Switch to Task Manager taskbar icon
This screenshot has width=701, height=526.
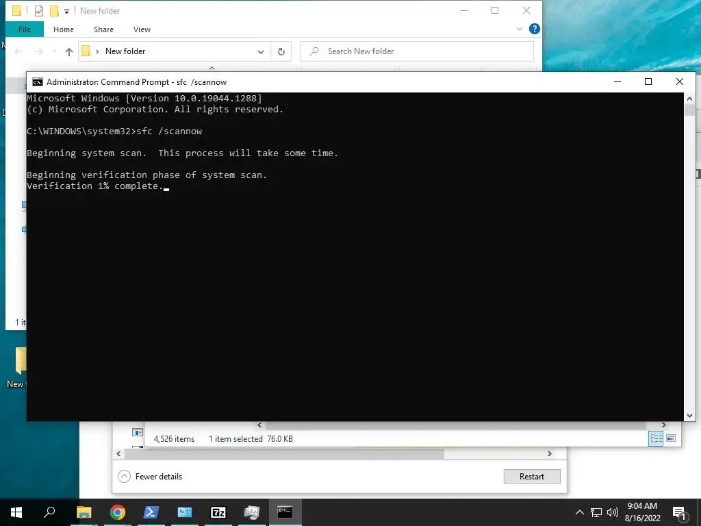pos(252,512)
